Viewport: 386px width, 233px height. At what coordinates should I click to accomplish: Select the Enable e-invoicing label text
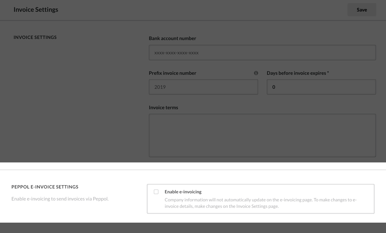183,192
